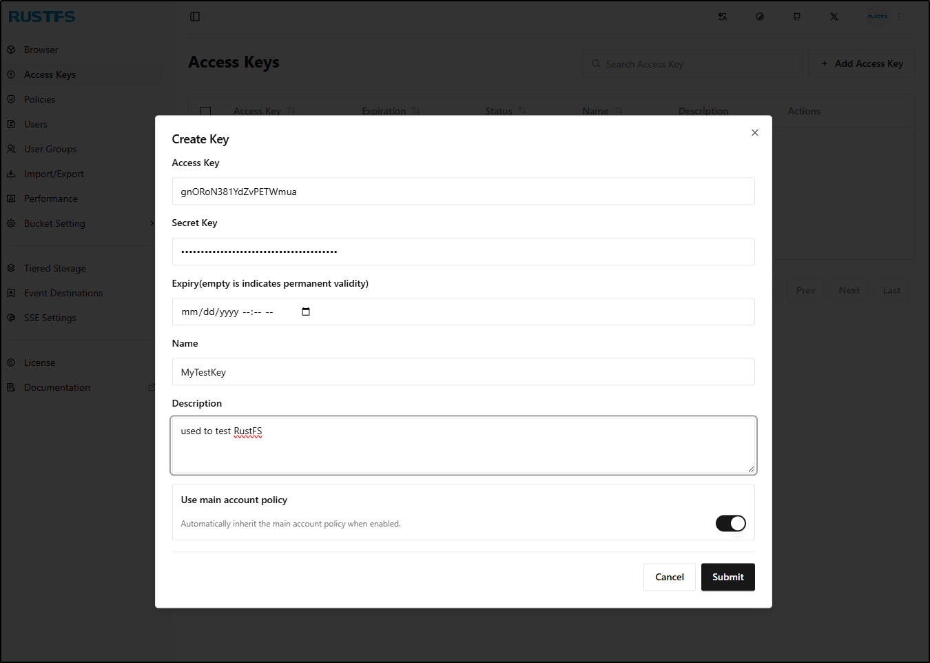930x663 pixels.
Task: Cancel the Create Key dialog
Action: tap(669, 577)
